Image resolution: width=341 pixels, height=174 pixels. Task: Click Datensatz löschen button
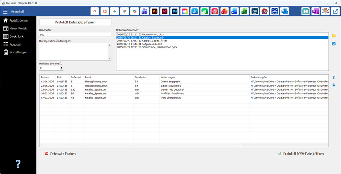(x=60, y=154)
